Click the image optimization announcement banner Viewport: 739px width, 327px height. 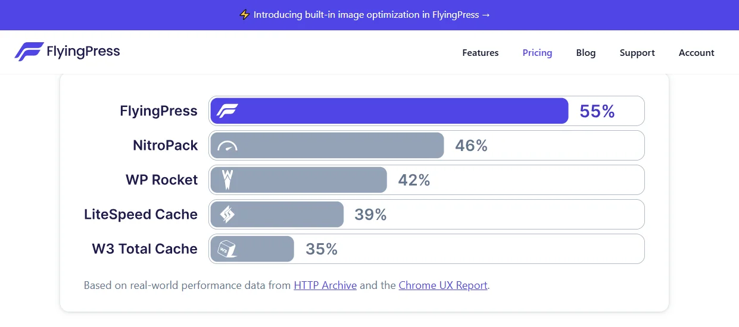click(369, 15)
